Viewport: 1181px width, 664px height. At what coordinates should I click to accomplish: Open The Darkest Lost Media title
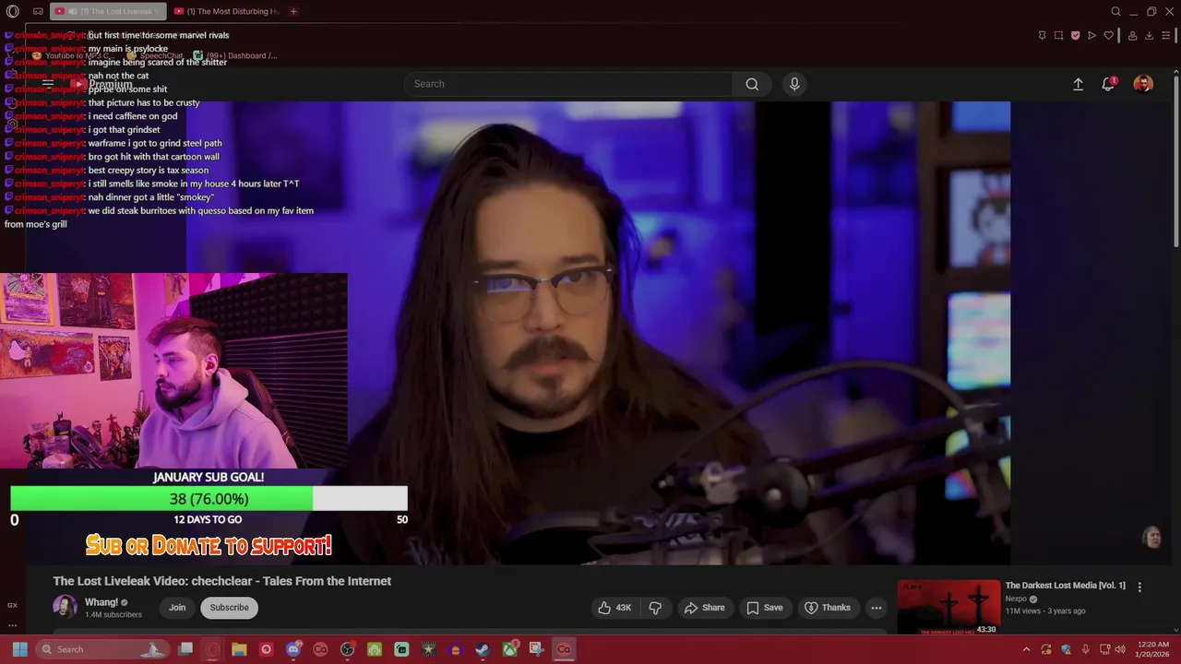1066,586
